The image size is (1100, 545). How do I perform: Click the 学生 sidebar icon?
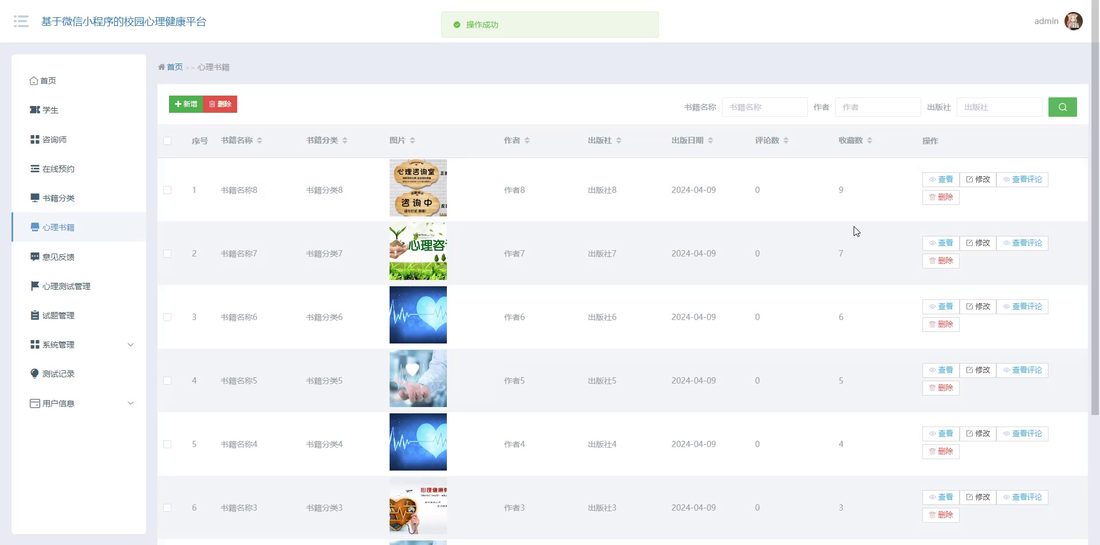(35, 110)
